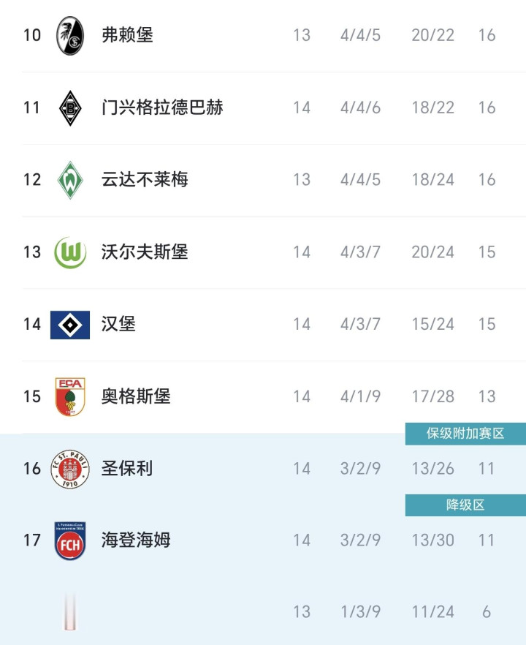The height and width of the screenshot is (645, 526).
Task: Click the partially hidden last-place team logo
Action: (70, 612)
